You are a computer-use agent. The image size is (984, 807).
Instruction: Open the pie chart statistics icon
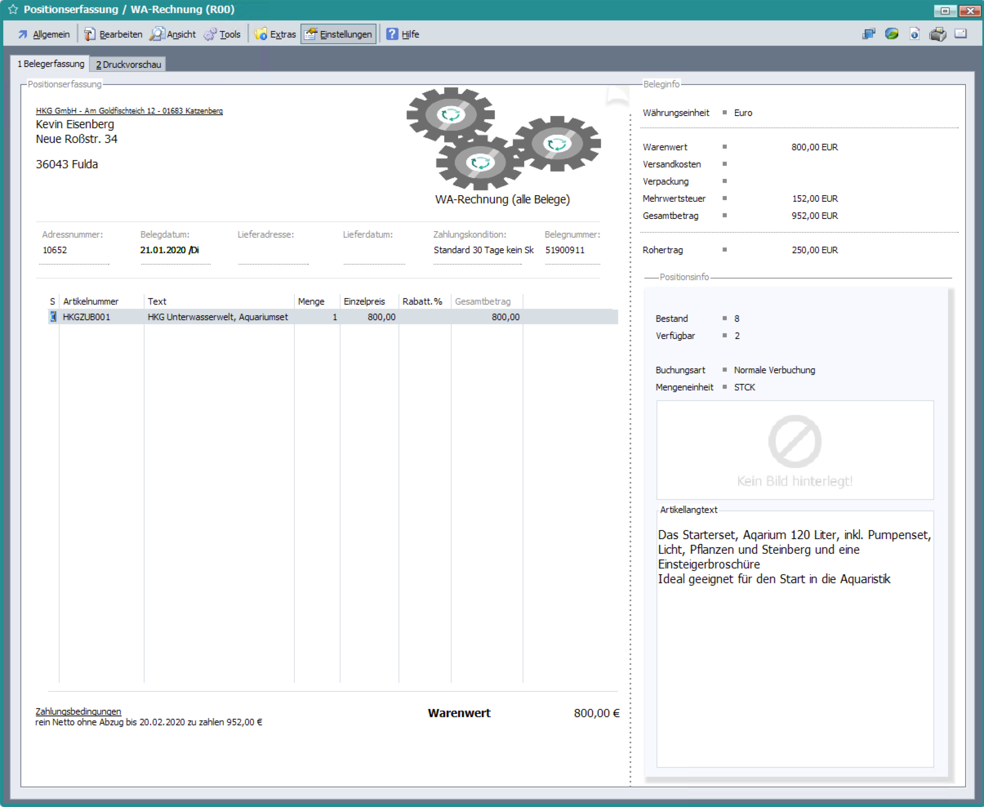tap(891, 34)
